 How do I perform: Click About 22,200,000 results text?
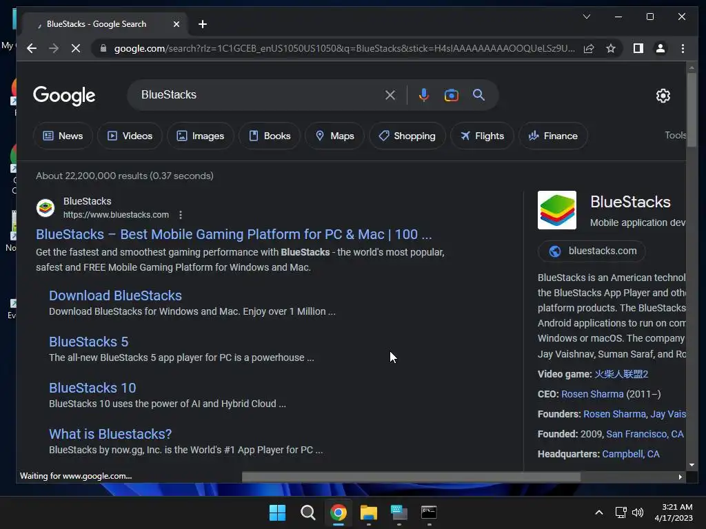pos(125,176)
